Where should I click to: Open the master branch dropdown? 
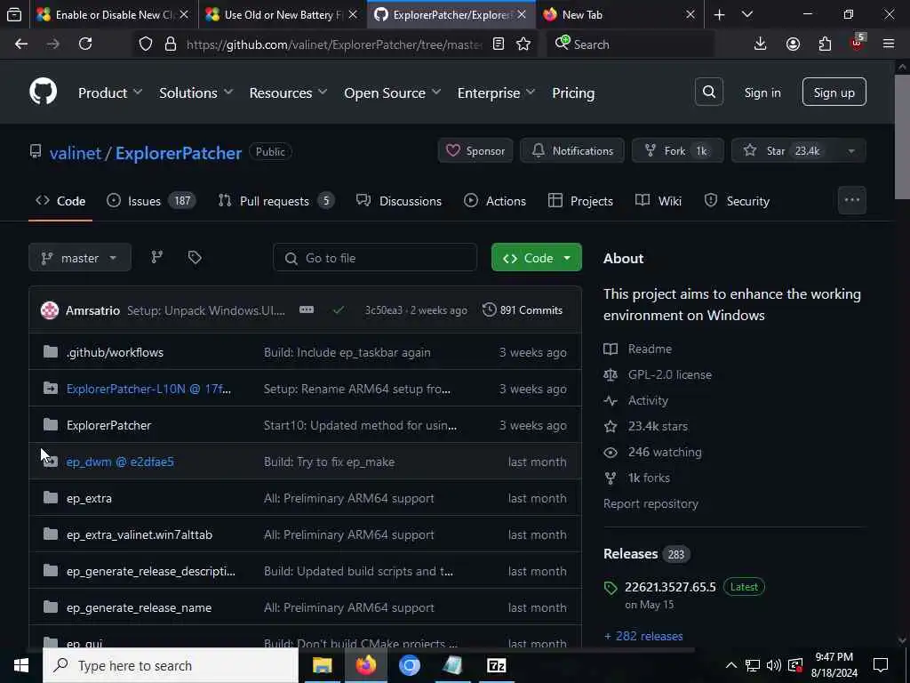tap(80, 257)
